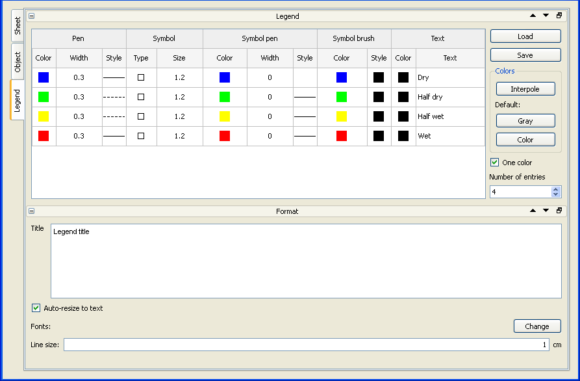
Task: Toggle the One color checkbox
Action: pos(495,163)
